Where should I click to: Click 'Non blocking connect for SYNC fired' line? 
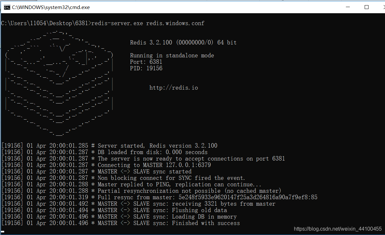pyautogui.click(x=123, y=178)
